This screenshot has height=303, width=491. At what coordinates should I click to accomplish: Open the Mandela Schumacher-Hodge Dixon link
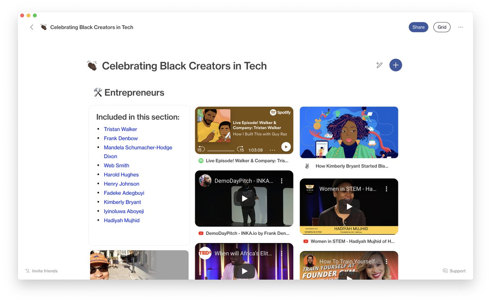(x=138, y=152)
